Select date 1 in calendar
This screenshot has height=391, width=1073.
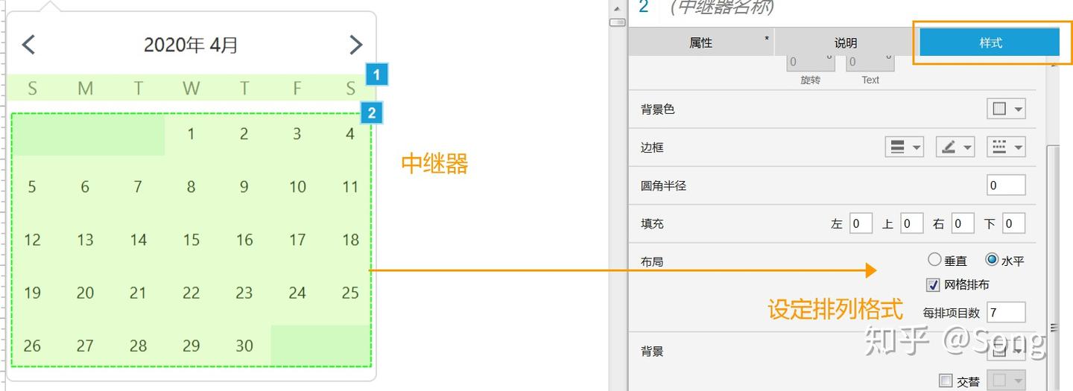click(x=192, y=134)
